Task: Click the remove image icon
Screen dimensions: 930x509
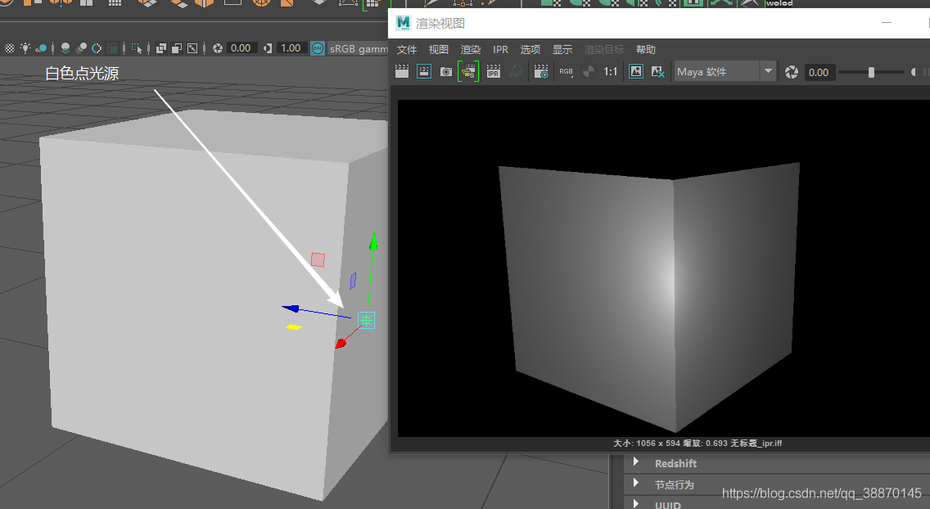Action: [658, 72]
